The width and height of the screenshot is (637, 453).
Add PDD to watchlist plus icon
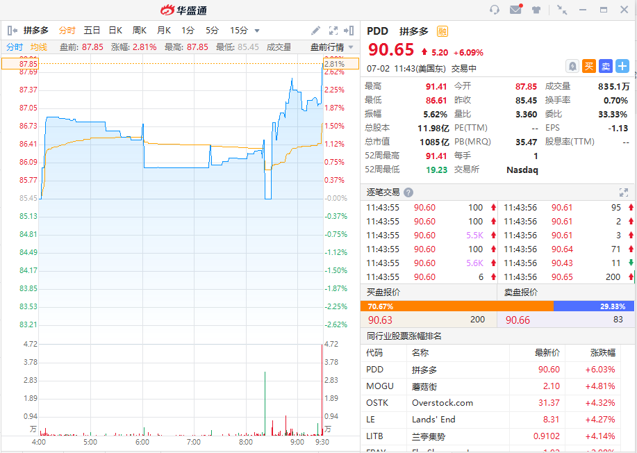coord(622,66)
